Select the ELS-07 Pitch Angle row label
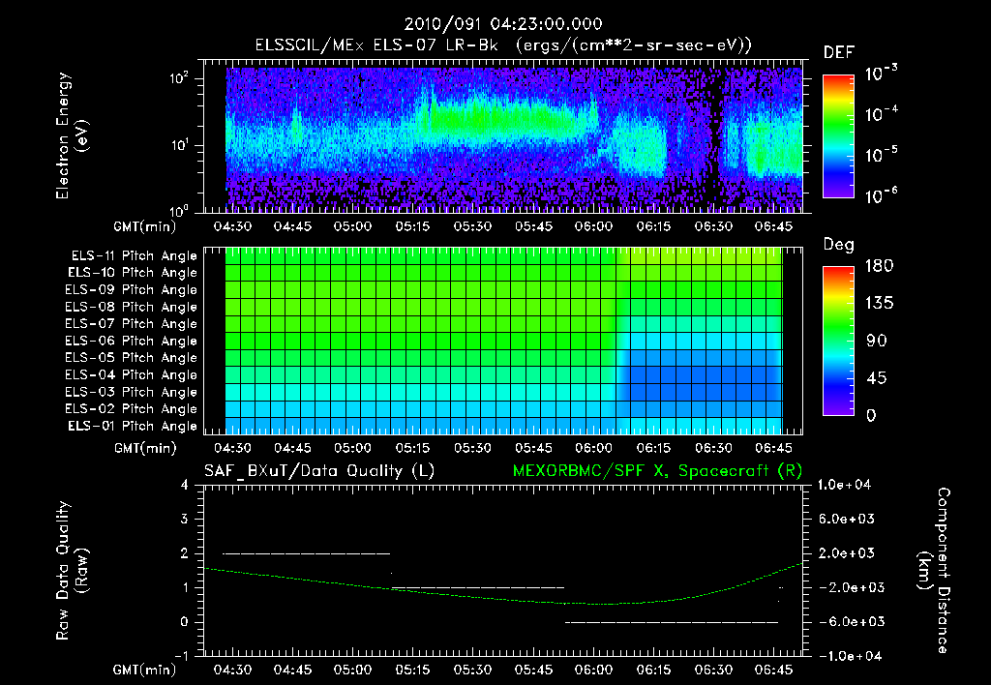The image size is (991, 685). (132, 323)
